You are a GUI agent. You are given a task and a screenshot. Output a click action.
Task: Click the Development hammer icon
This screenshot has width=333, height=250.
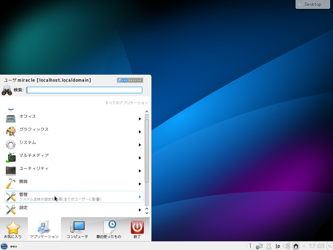coord(11,184)
